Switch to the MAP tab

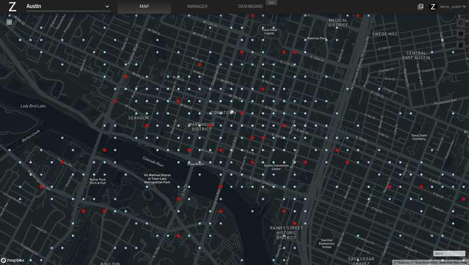pos(144,6)
